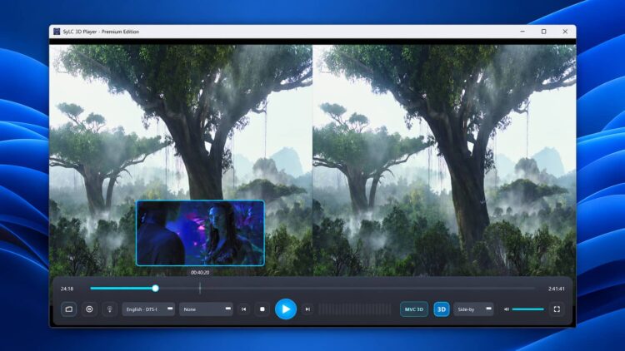Viewport: 625px width, 351px height.
Task: Open a media file with folder icon
Action: 69,309
